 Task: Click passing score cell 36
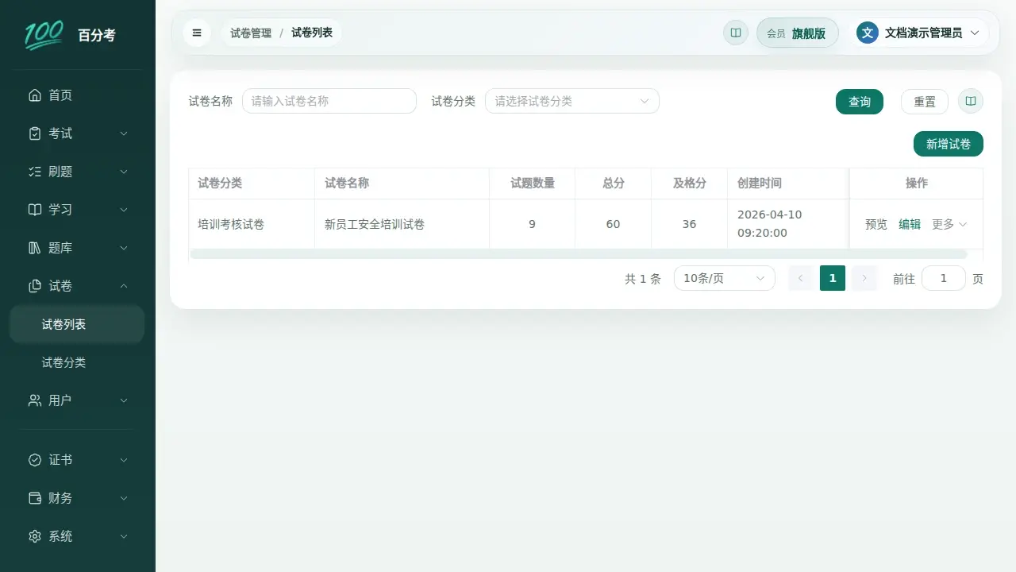[x=690, y=224]
